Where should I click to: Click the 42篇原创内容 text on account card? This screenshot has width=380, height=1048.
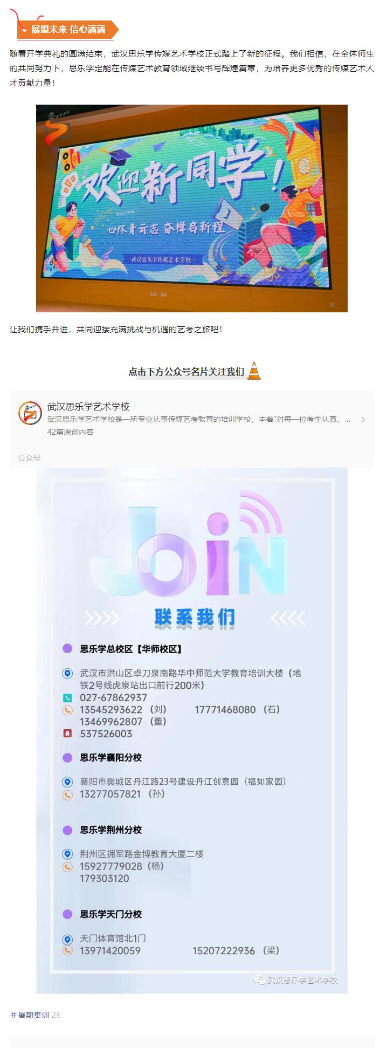71,432
